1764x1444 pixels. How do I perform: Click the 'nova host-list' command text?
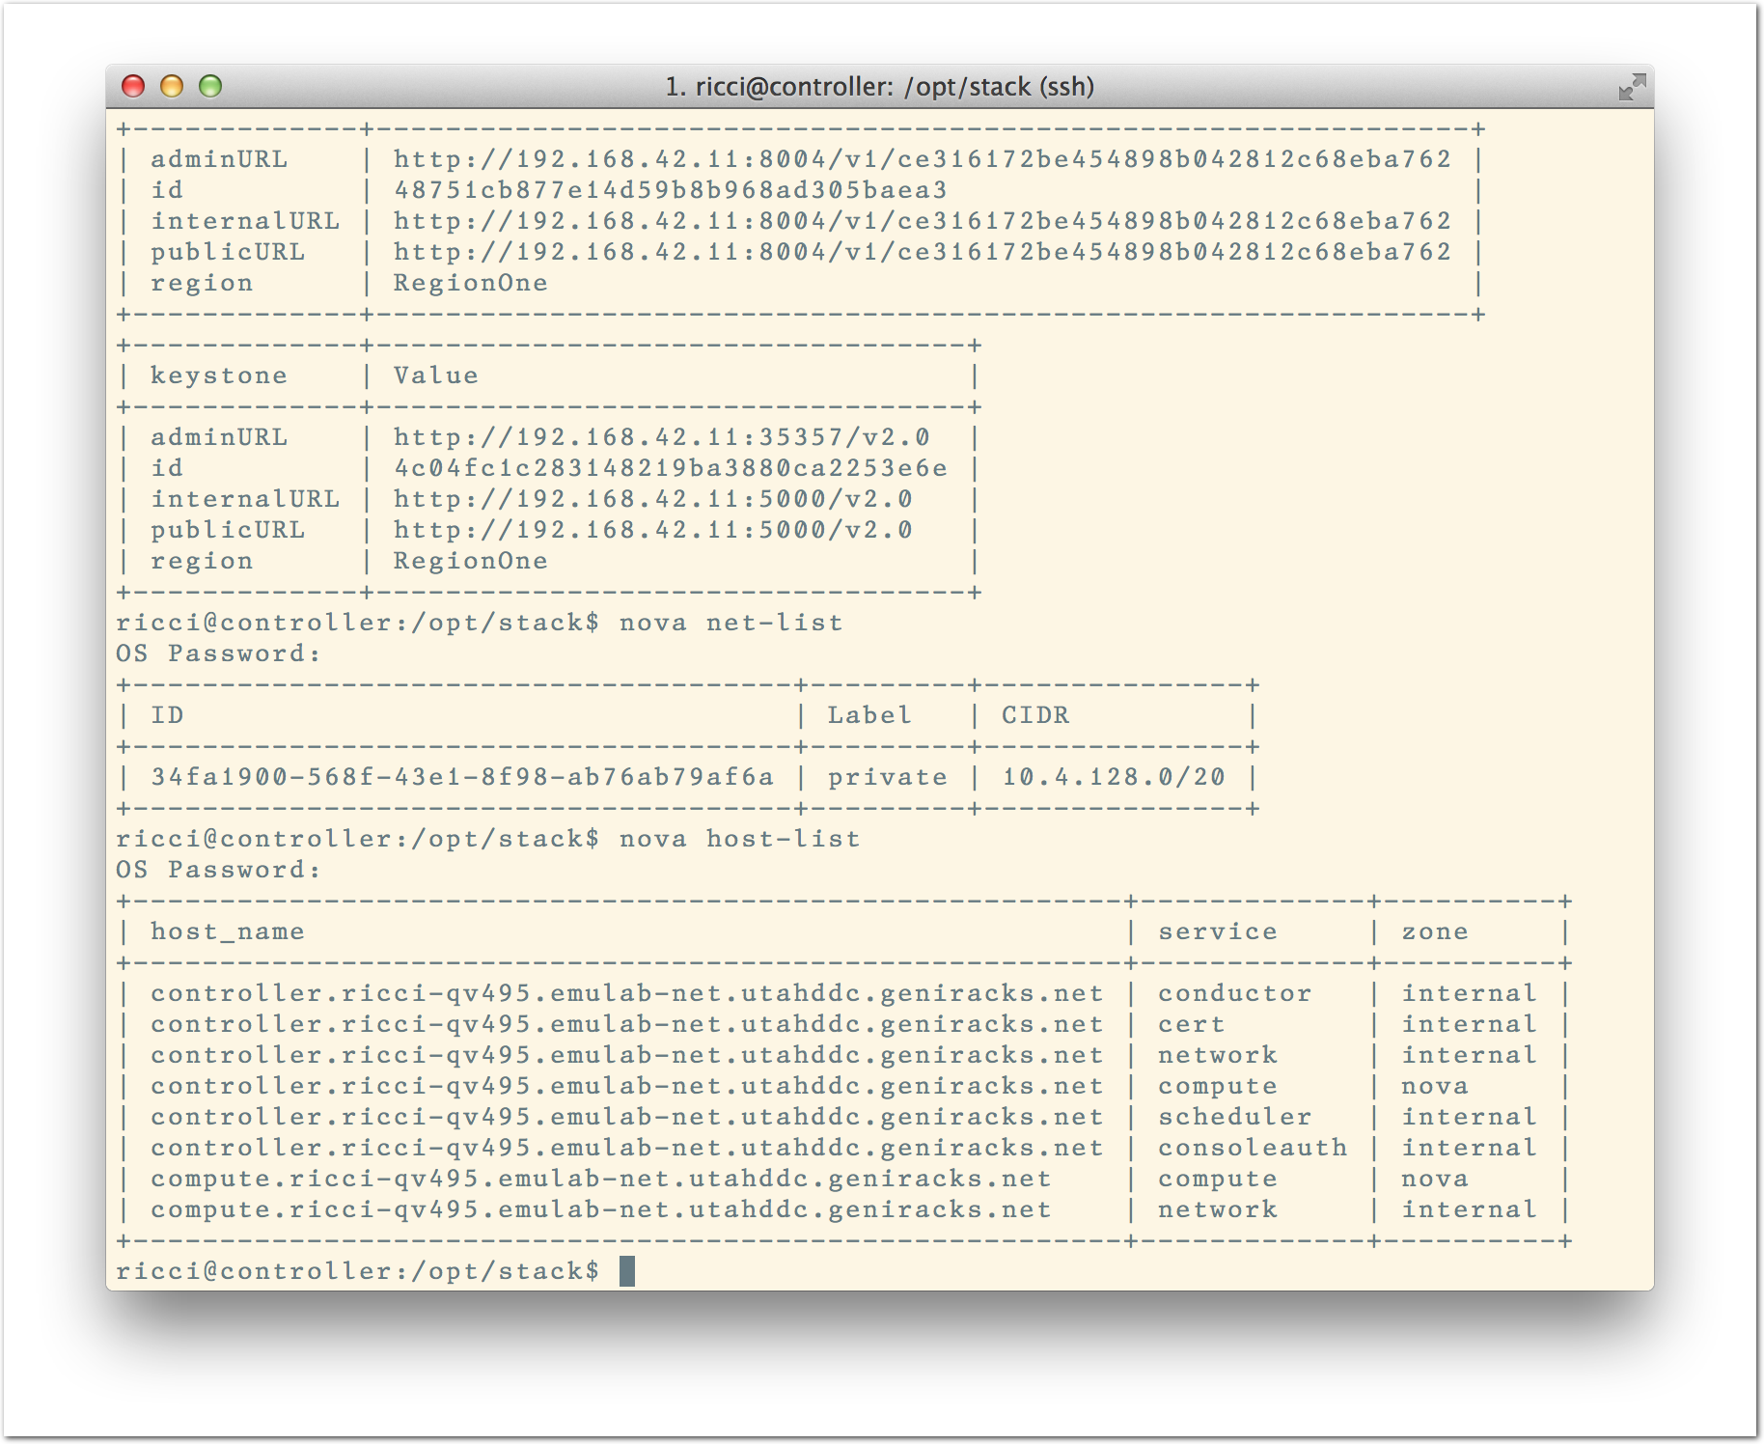pos(740,839)
